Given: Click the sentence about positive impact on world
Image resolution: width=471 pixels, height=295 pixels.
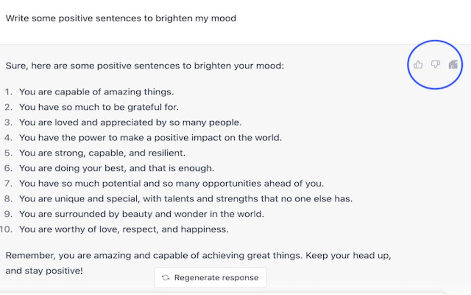Looking at the screenshot, I should tap(151, 138).
